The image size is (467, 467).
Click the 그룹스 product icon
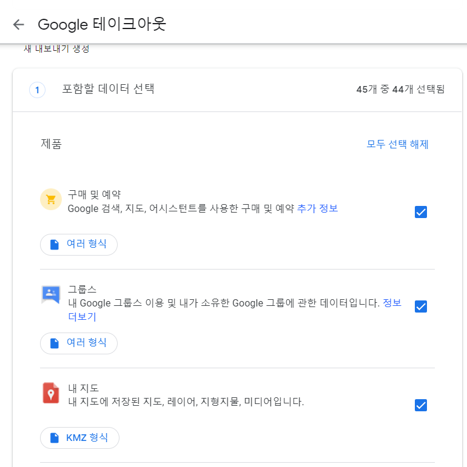click(x=51, y=294)
